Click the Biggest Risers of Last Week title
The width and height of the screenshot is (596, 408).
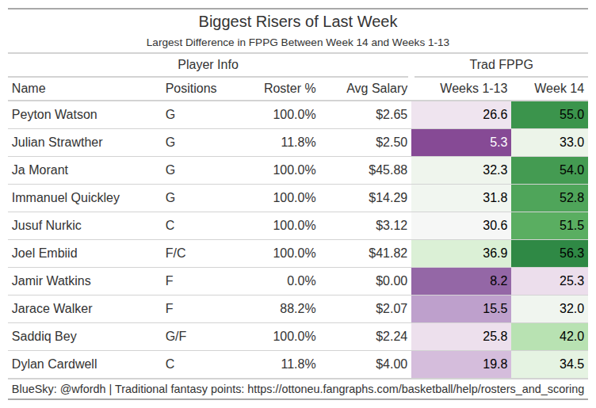(298, 21)
